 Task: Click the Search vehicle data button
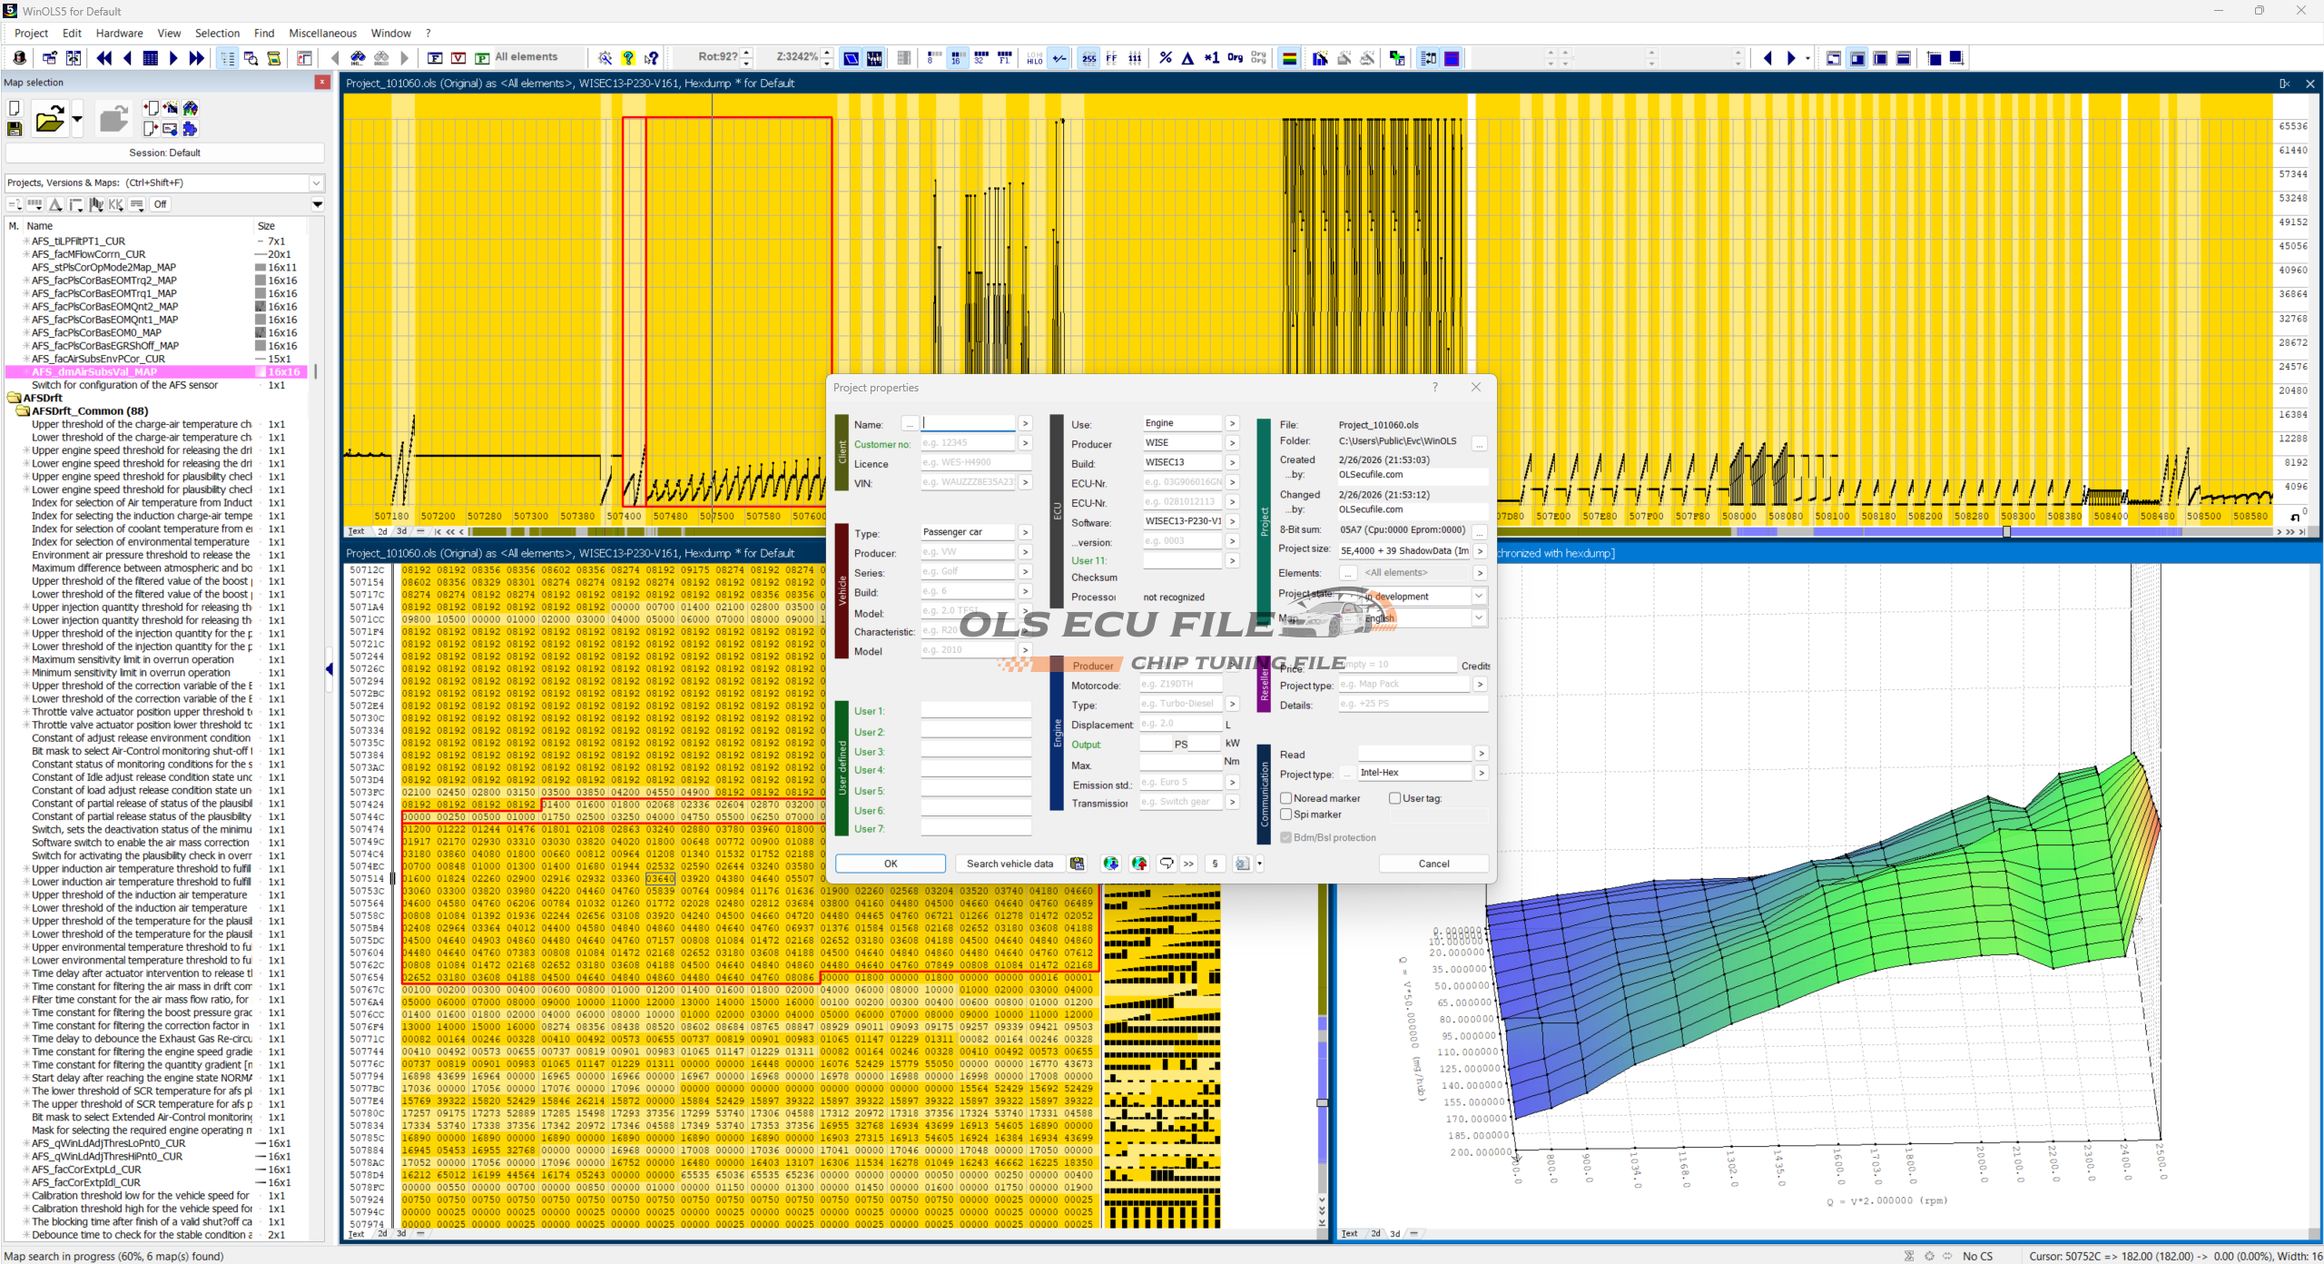(x=1009, y=864)
